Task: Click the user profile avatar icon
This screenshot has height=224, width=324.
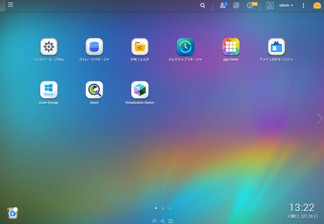Action: point(270,5)
